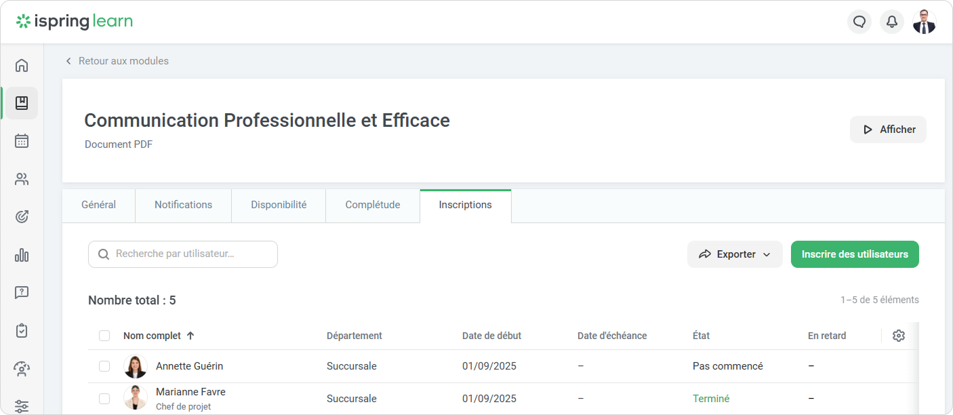Open the bar chart reports icon

coord(22,255)
